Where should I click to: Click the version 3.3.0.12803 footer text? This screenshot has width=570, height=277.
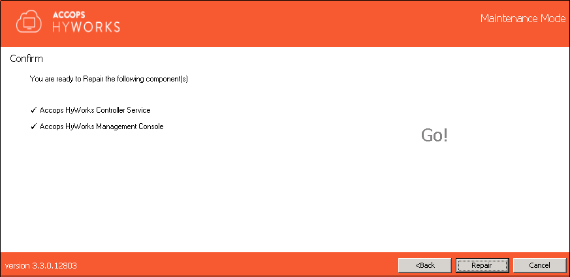[x=40, y=265]
